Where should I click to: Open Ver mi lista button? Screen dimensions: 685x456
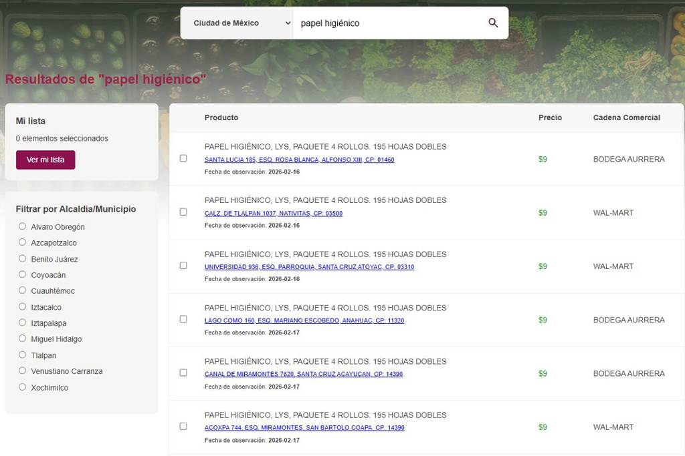point(45,160)
